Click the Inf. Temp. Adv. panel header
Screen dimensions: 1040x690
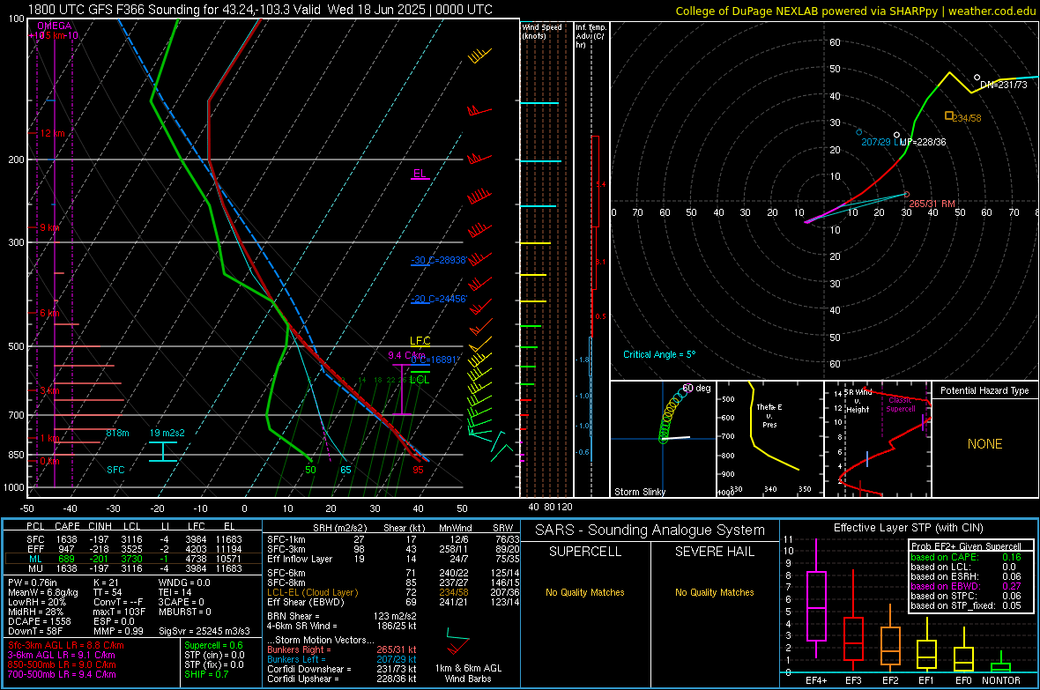click(x=591, y=36)
